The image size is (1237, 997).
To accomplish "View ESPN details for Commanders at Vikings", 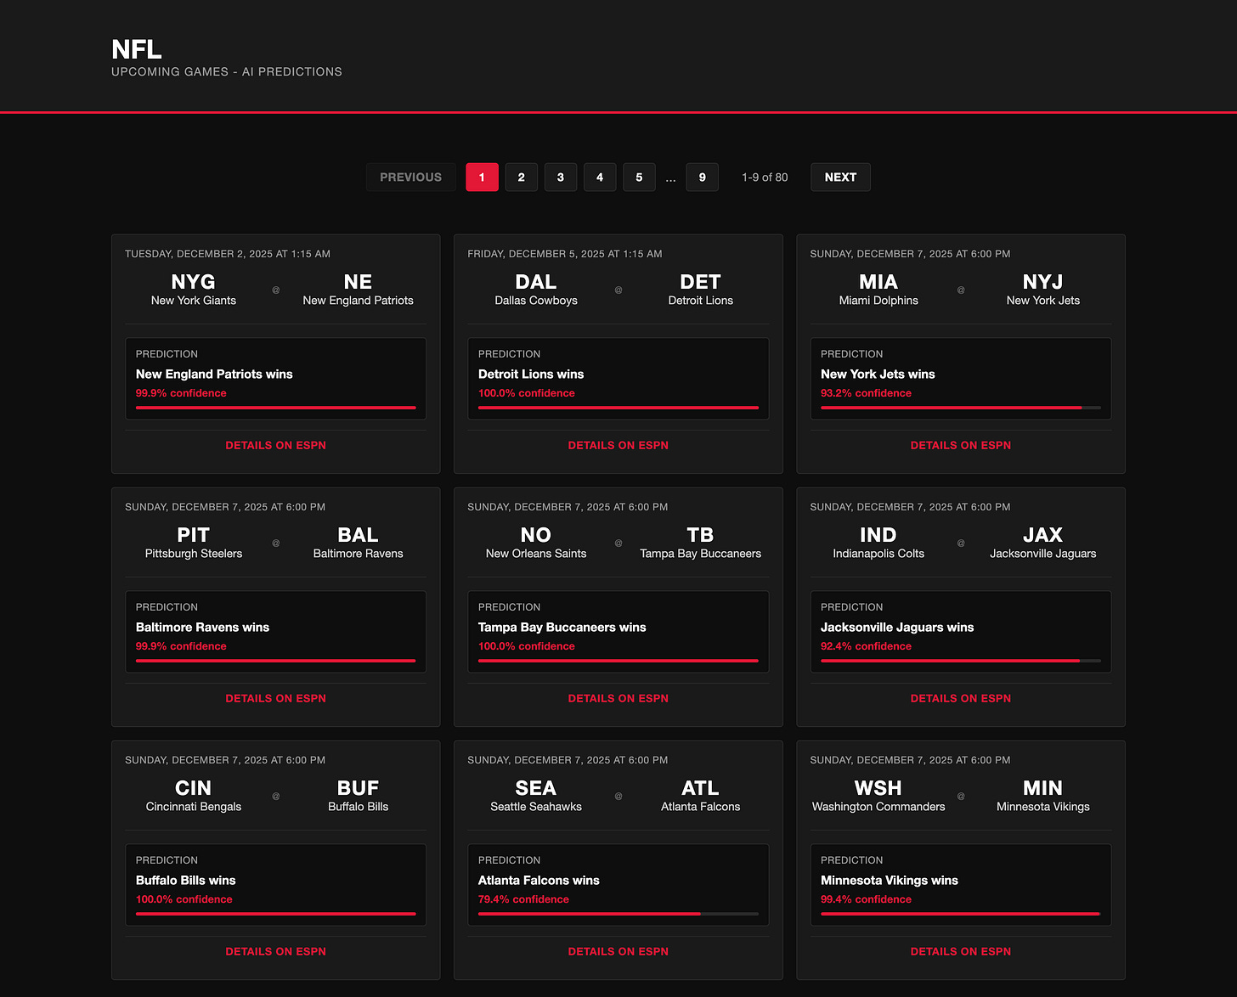I will (x=960, y=951).
